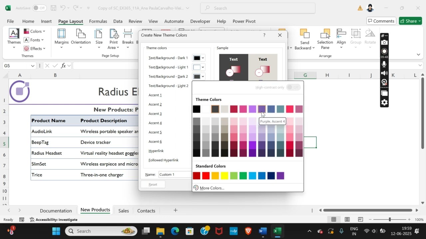Click the More Colors... option

tap(212, 188)
